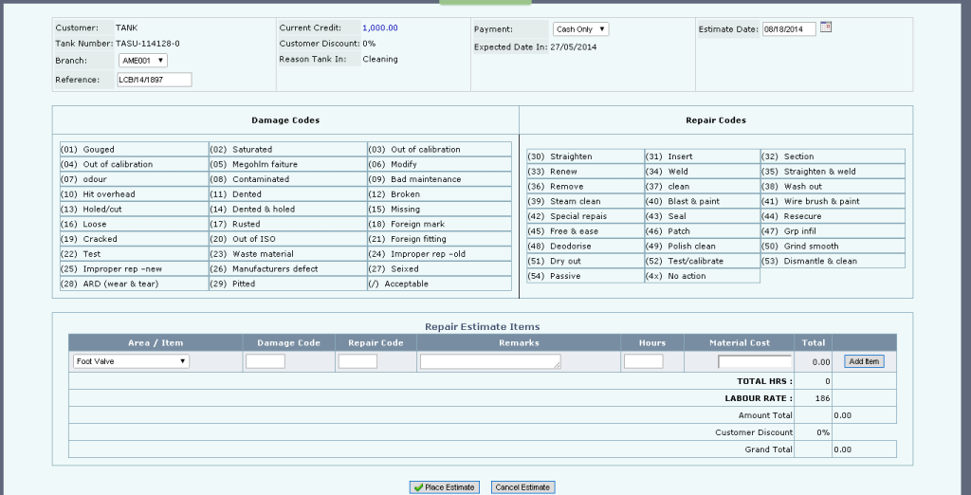Click the Current Credit value 1,000.00
Viewport: 971px width, 495px height.
pos(379,27)
